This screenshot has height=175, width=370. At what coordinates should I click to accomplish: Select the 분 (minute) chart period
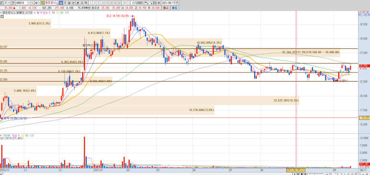78,3
